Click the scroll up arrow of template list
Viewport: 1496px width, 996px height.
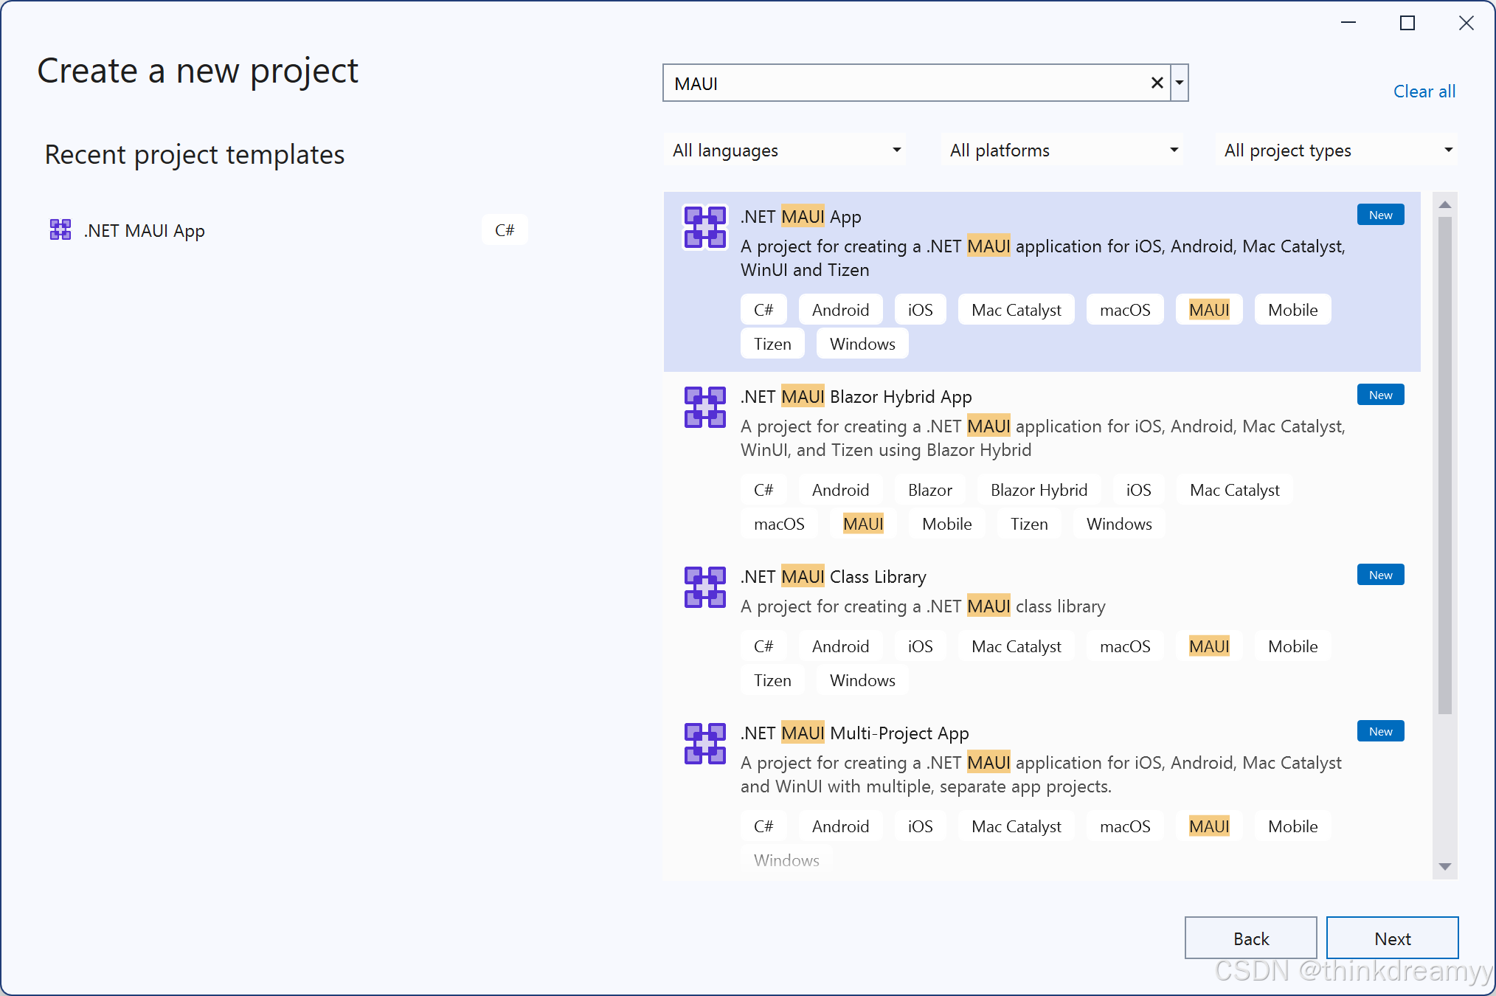tap(1445, 204)
